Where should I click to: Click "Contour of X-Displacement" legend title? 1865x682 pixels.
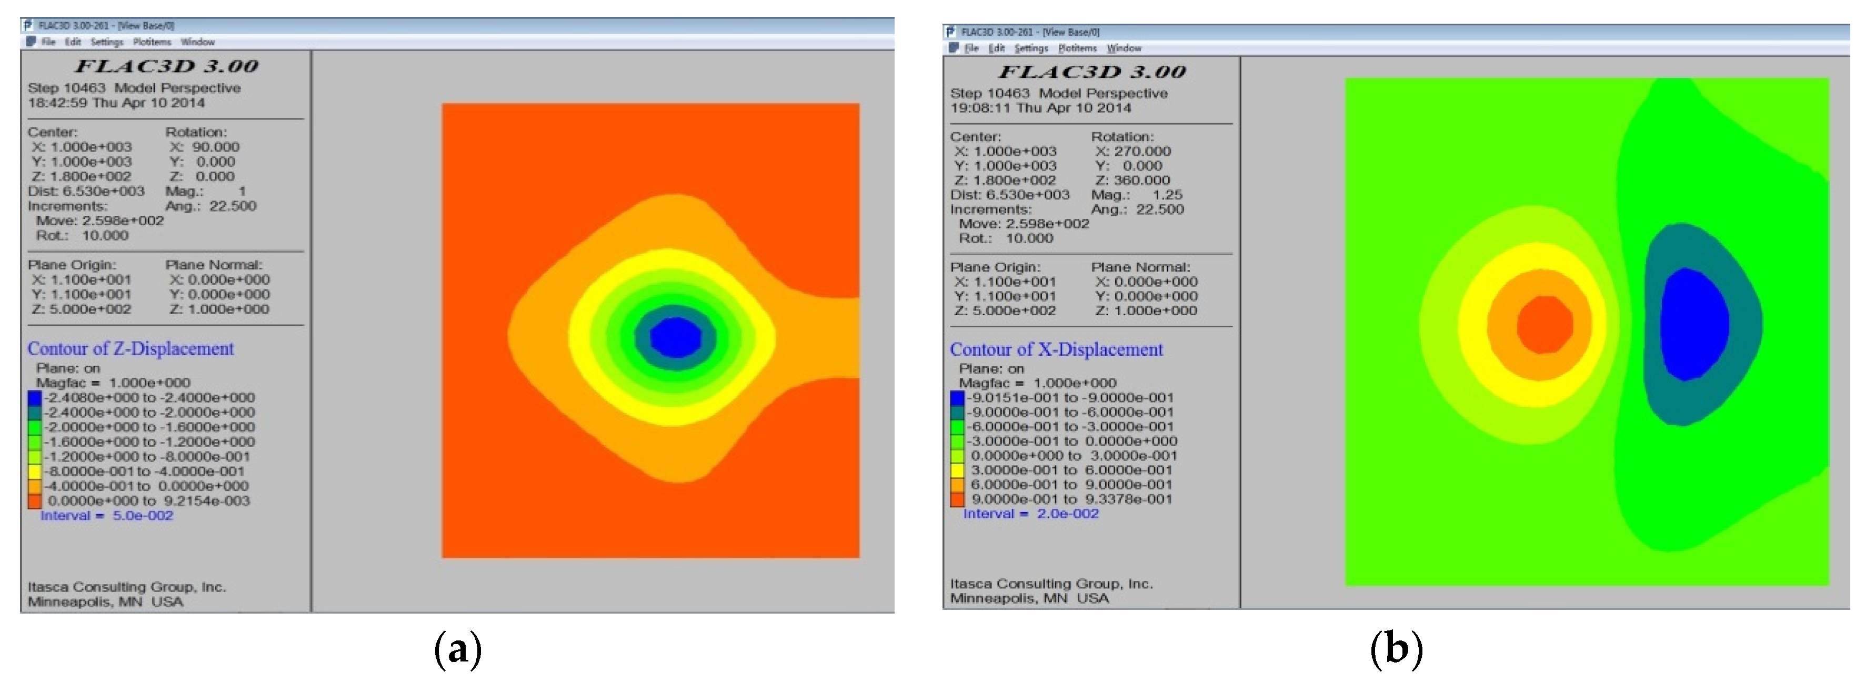(x=1056, y=350)
